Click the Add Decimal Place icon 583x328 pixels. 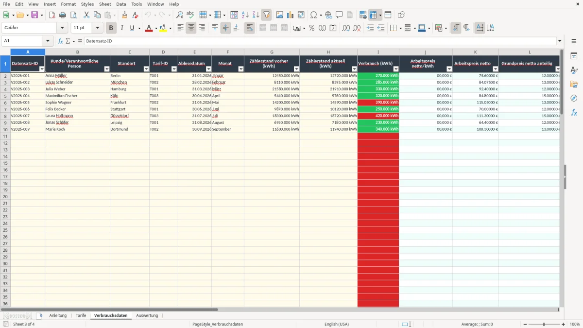point(346,28)
